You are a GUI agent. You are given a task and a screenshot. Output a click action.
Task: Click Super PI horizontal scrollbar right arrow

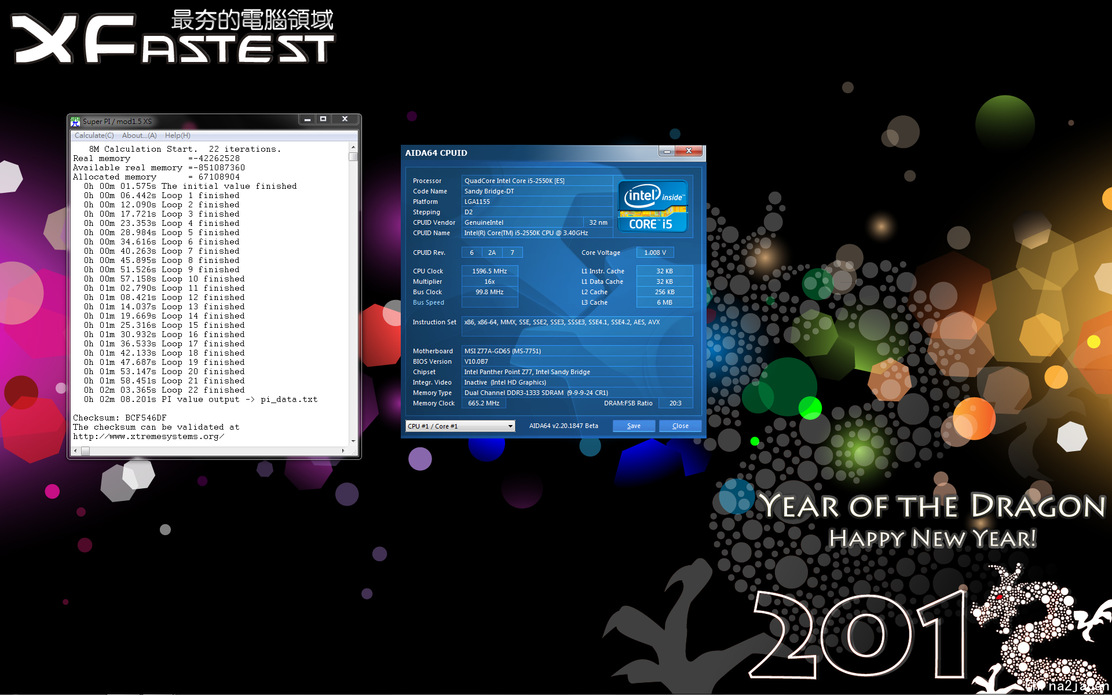343,451
